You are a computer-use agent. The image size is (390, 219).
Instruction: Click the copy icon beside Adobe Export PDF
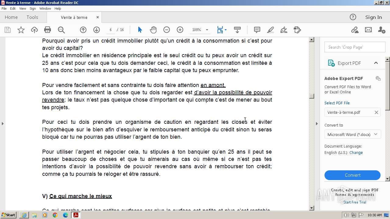click(378, 78)
